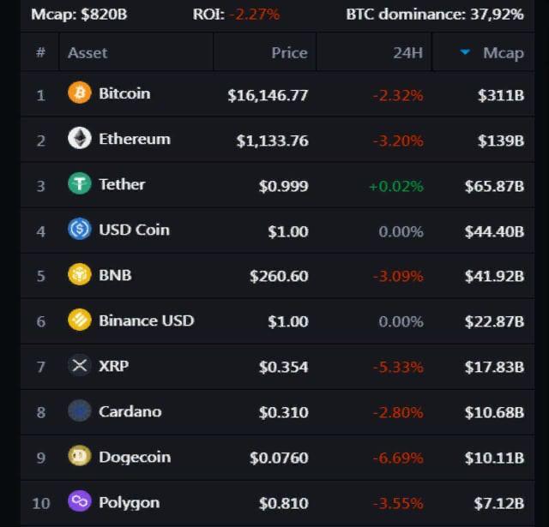The width and height of the screenshot is (549, 527).
Task: Click the Binance USD logo icon
Action: click(x=80, y=320)
